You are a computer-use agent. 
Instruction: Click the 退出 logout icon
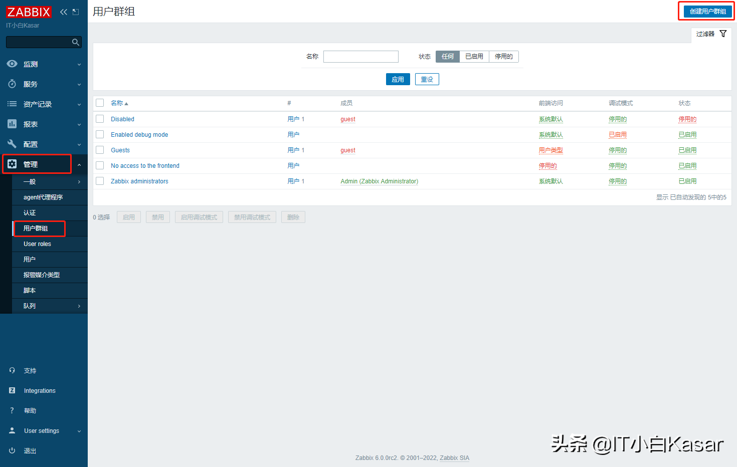point(12,450)
